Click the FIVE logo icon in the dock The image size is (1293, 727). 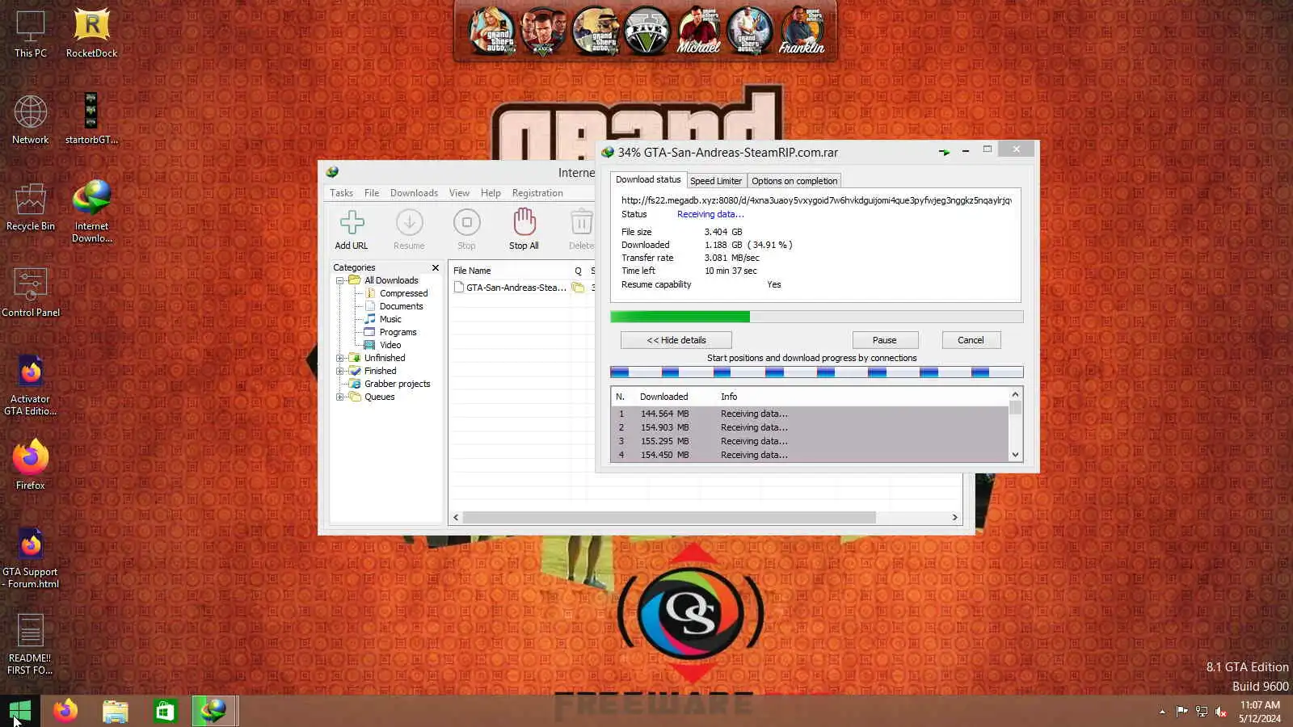click(x=646, y=31)
